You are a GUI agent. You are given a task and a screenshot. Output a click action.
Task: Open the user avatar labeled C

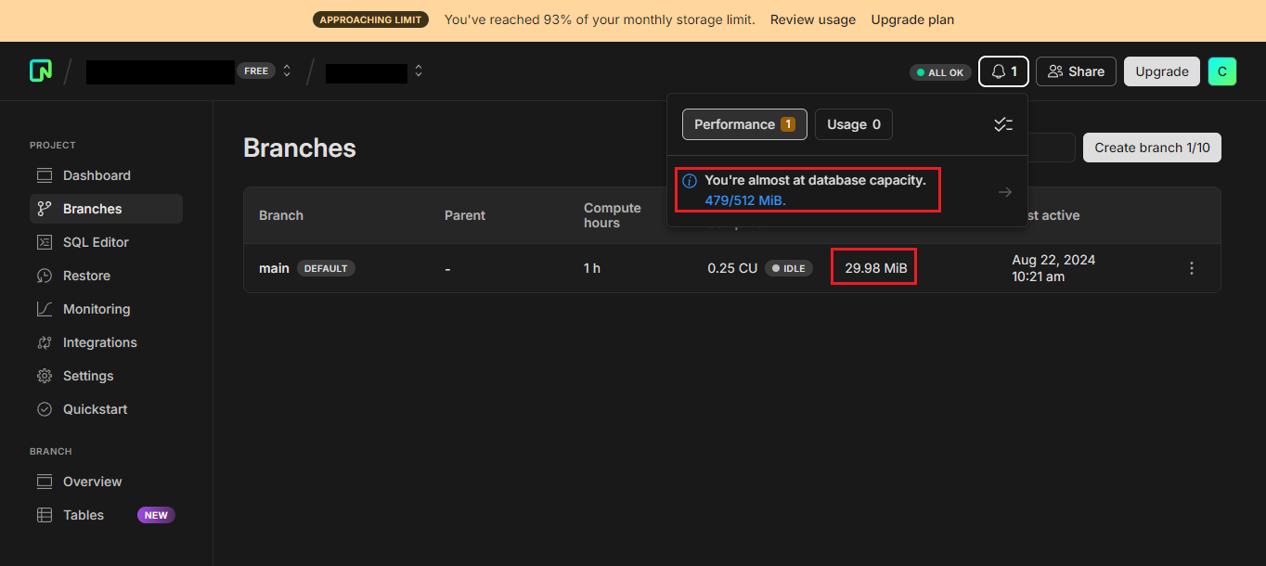(x=1221, y=71)
